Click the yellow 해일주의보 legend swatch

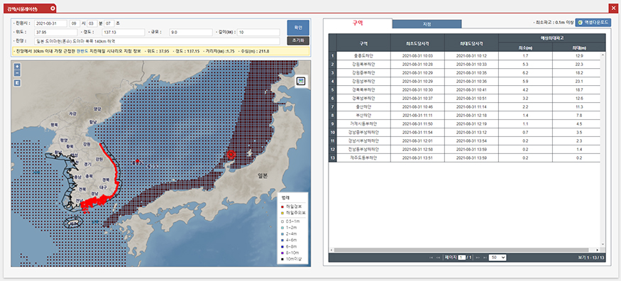(x=282, y=213)
